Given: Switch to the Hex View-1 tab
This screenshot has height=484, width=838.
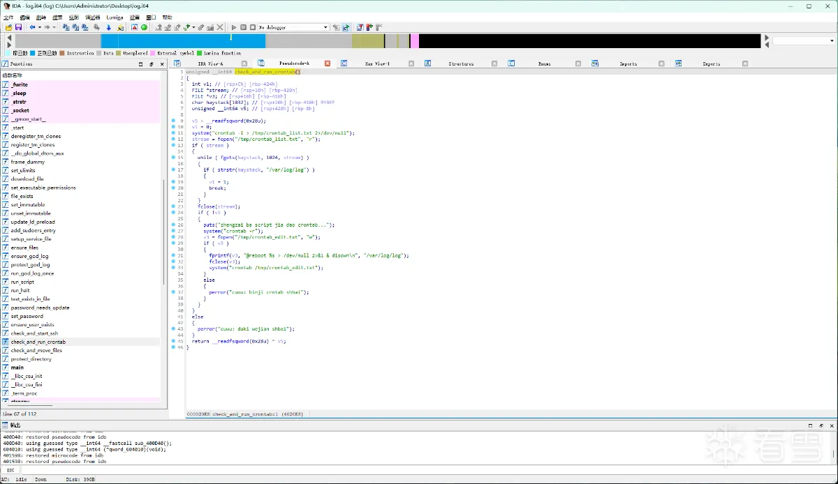Looking at the screenshot, I should tap(377, 63).
